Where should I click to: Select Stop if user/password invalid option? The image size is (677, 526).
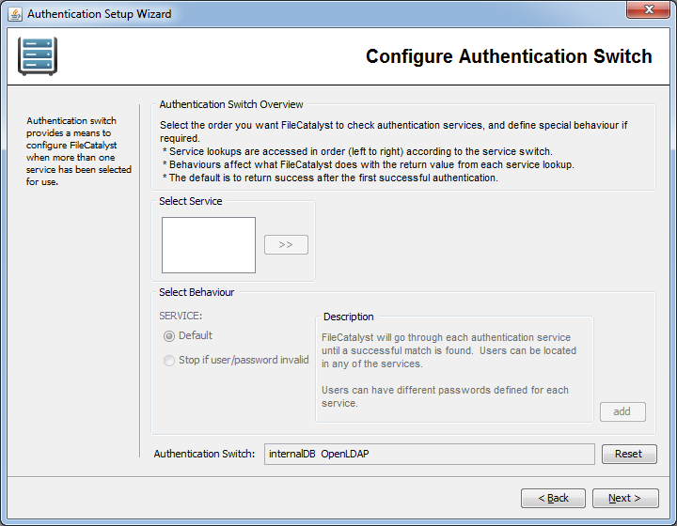[169, 360]
